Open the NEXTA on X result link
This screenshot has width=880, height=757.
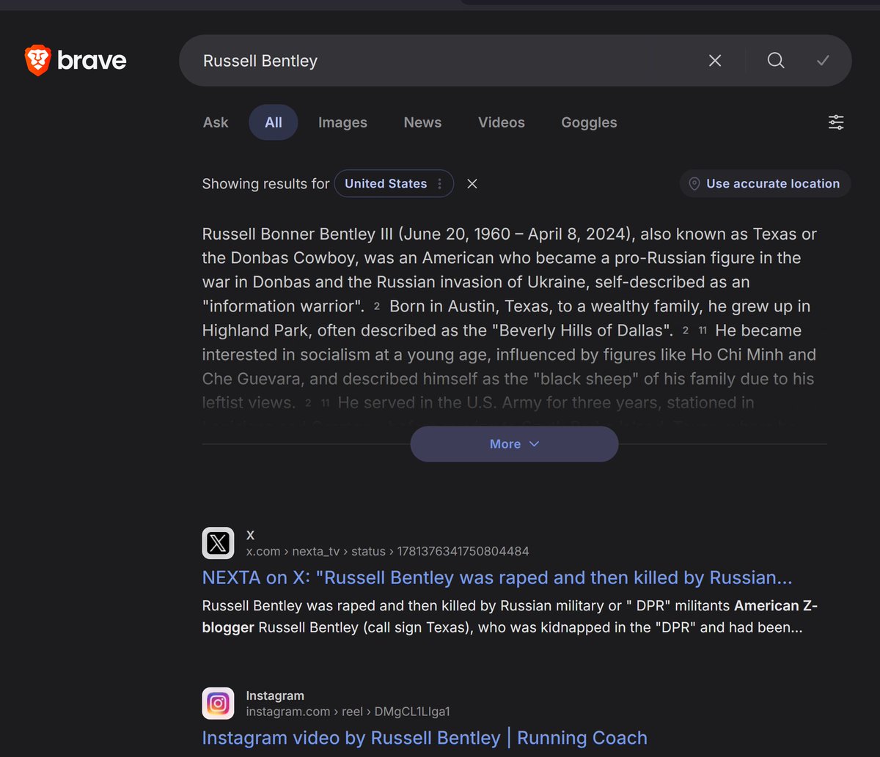pyautogui.click(x=497, y=577)
